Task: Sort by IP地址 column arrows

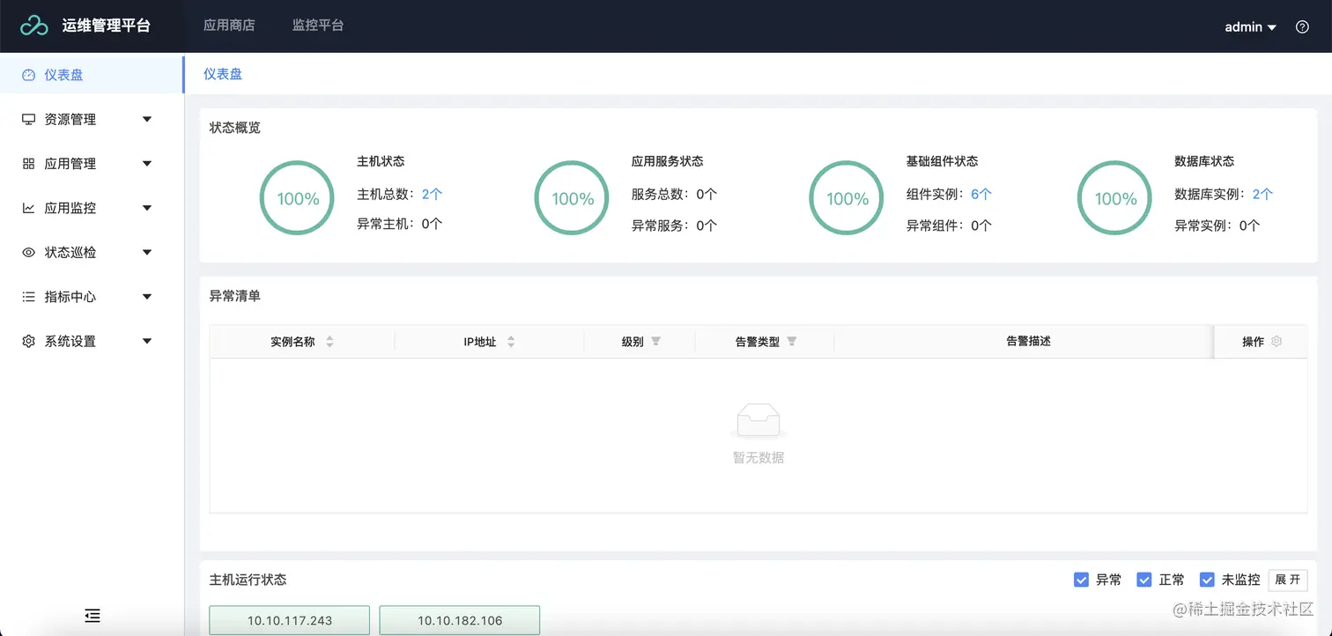Action: pyautogui.click(x=511, y=342)
